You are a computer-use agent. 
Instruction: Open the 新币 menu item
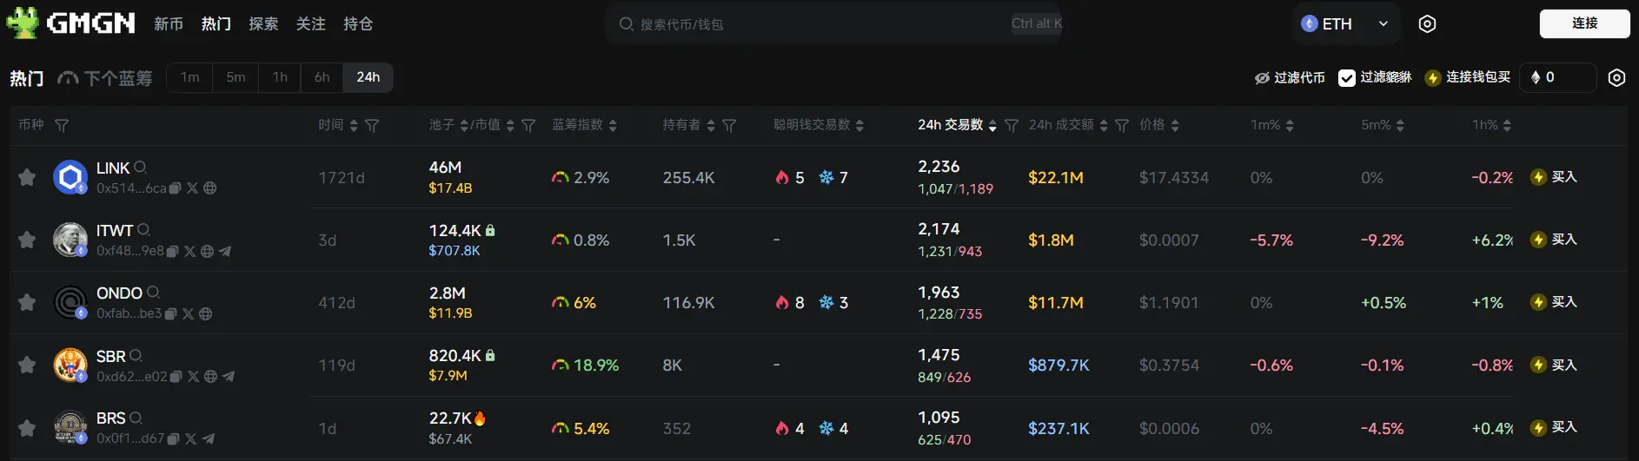click(169, 24)
